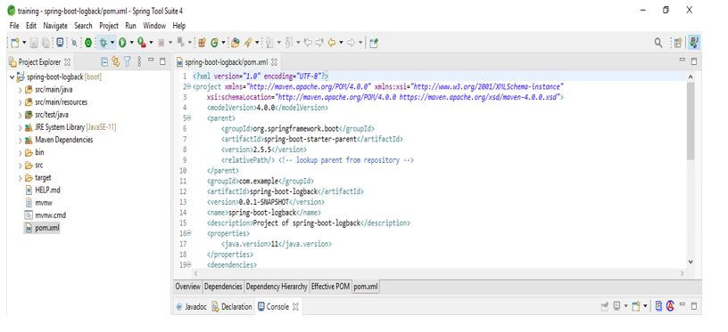Switch to the Effective POM tab

pos(330,287)
